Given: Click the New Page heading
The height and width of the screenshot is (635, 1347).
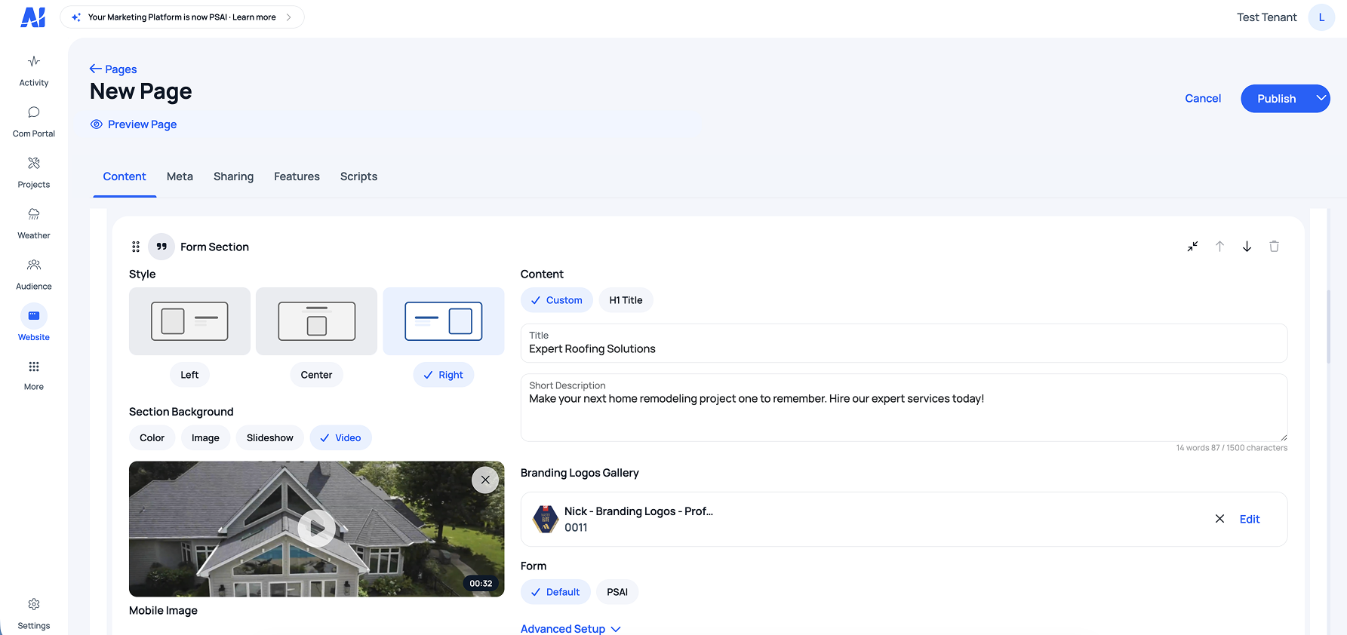Looking at the screenshot, I should 140,92.
